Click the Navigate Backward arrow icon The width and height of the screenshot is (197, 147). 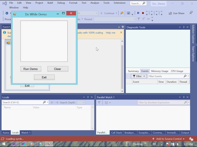pos(7,13)
